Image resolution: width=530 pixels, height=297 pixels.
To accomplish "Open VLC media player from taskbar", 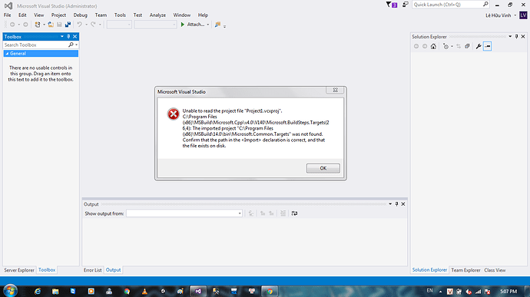I will (x=144, y=292).
